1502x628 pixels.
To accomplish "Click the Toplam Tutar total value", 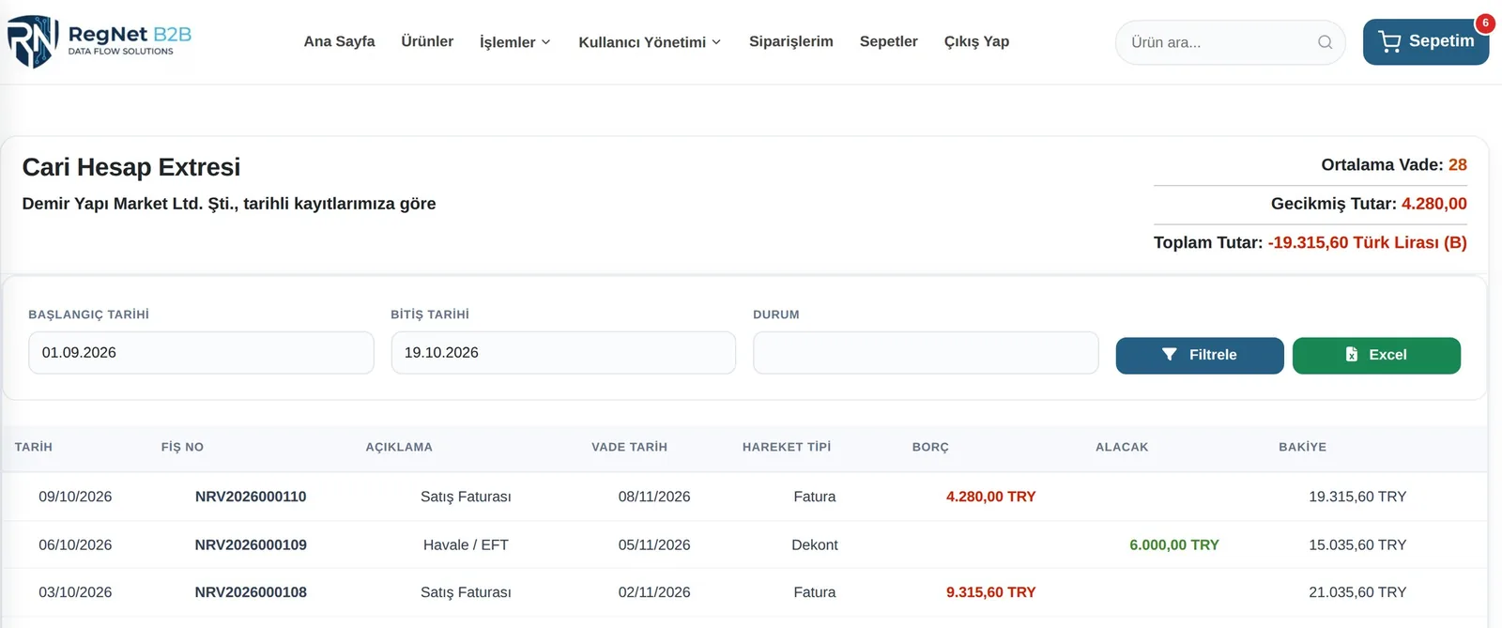I will pyautogui.click(x=1367, y=242).
